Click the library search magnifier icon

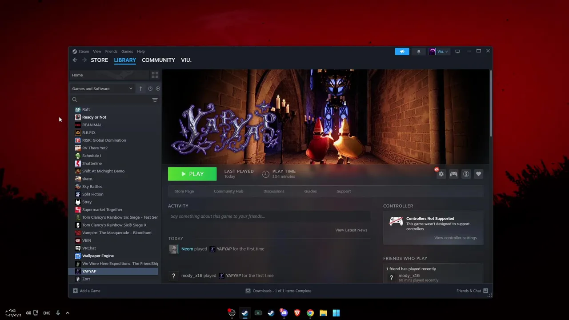(75, 100)
